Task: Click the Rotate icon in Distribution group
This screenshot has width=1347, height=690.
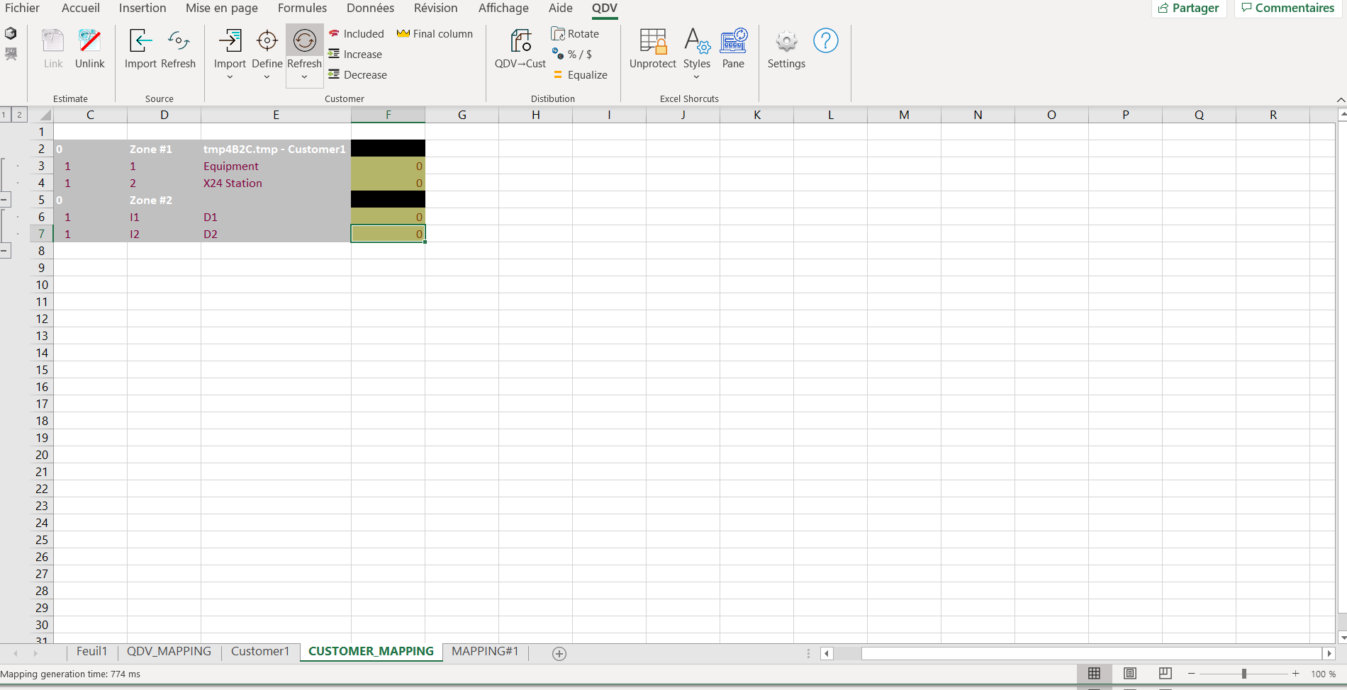Action: (x=575, y=34)
